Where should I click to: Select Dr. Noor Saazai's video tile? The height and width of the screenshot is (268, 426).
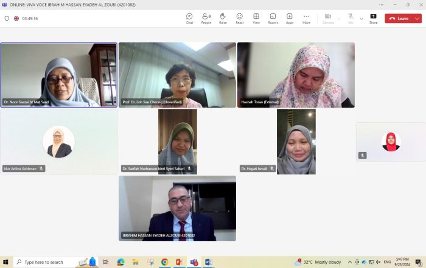pyautogui.click(x=59, y=75)
